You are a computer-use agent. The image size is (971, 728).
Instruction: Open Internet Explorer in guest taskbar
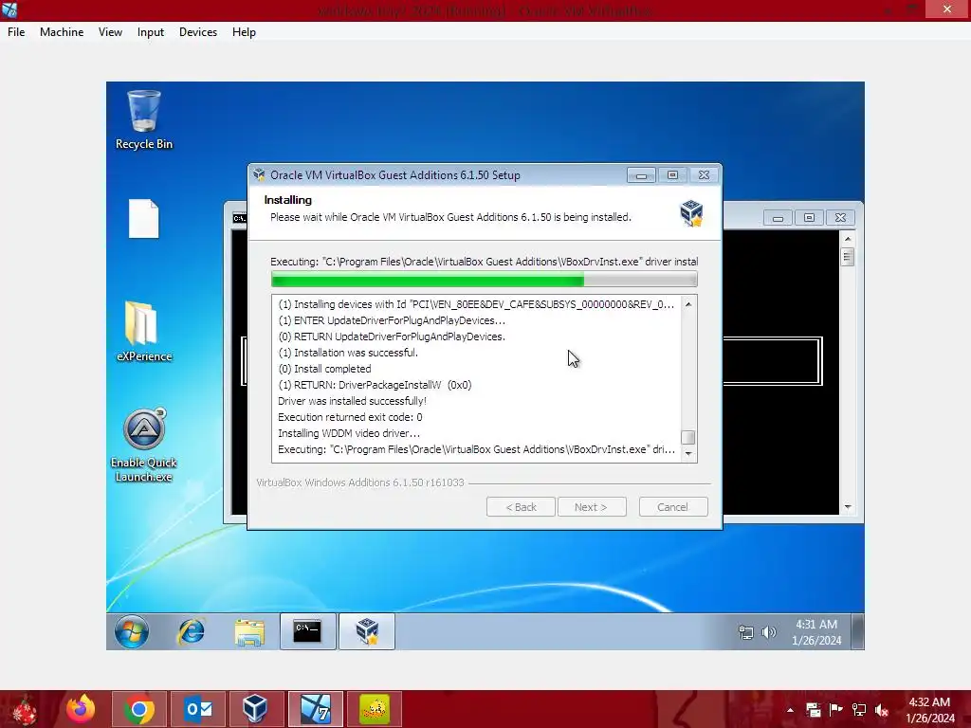pos(192,631)
